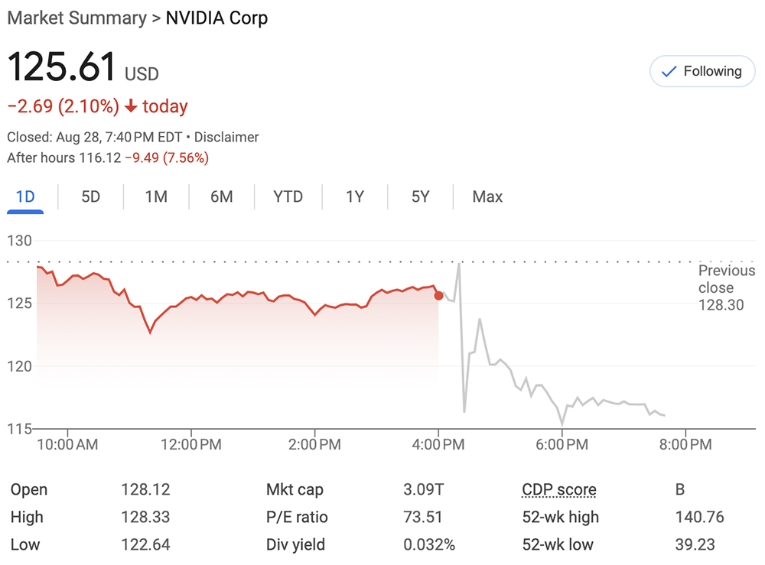Screen dimensions: 765x565
Task: View the 5Y chart range
Action: 420,196
